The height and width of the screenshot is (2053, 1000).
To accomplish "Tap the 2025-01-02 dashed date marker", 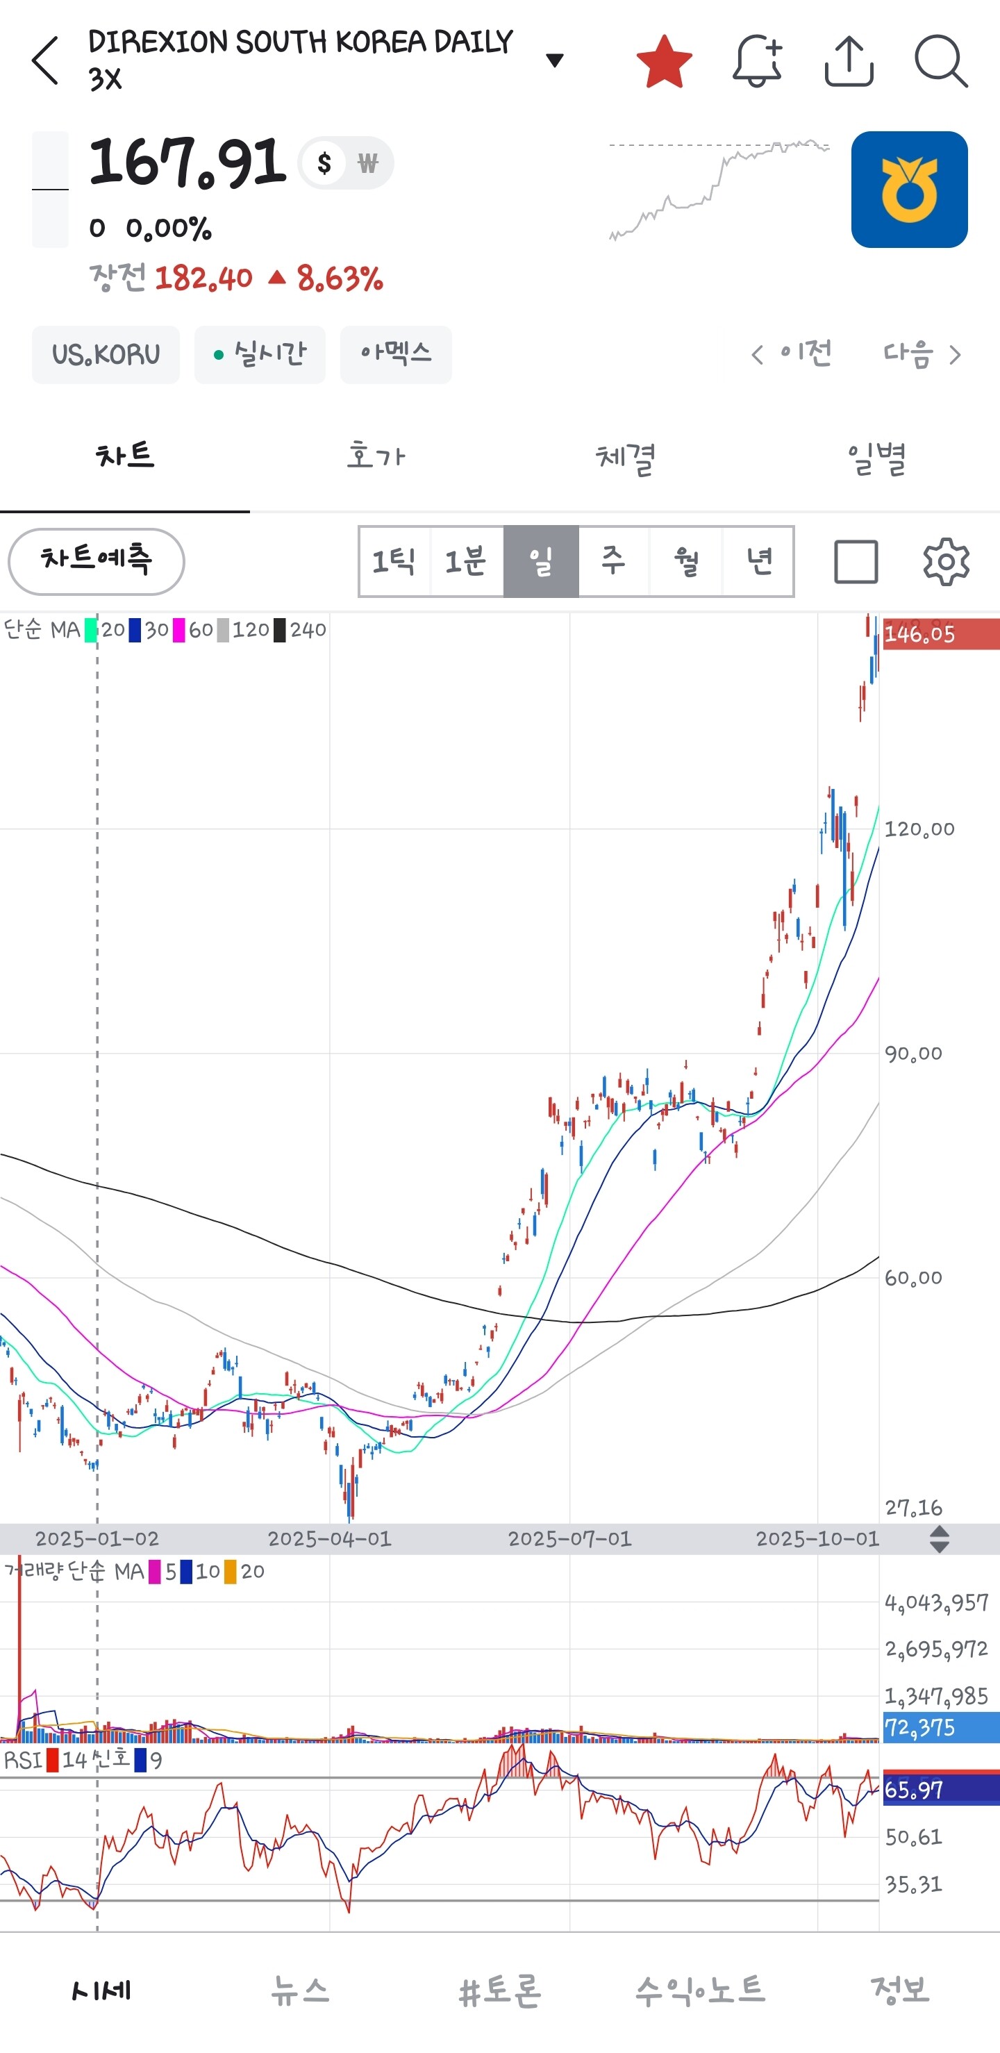I will (97, 1538).
